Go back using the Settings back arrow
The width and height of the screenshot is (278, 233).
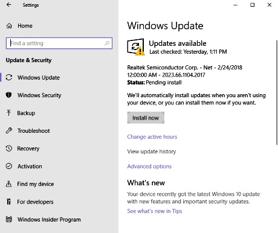click(8, 5)
